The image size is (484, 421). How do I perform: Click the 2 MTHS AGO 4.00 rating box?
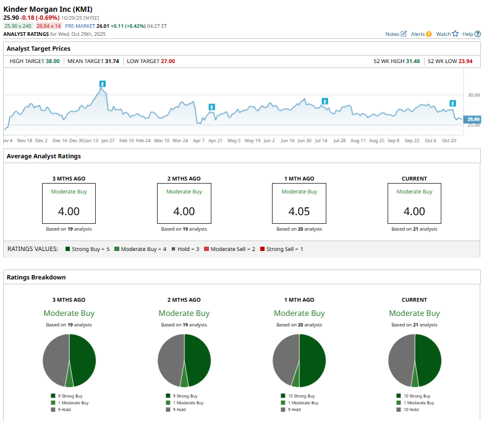pyautogui.click(x=184, y=203)
